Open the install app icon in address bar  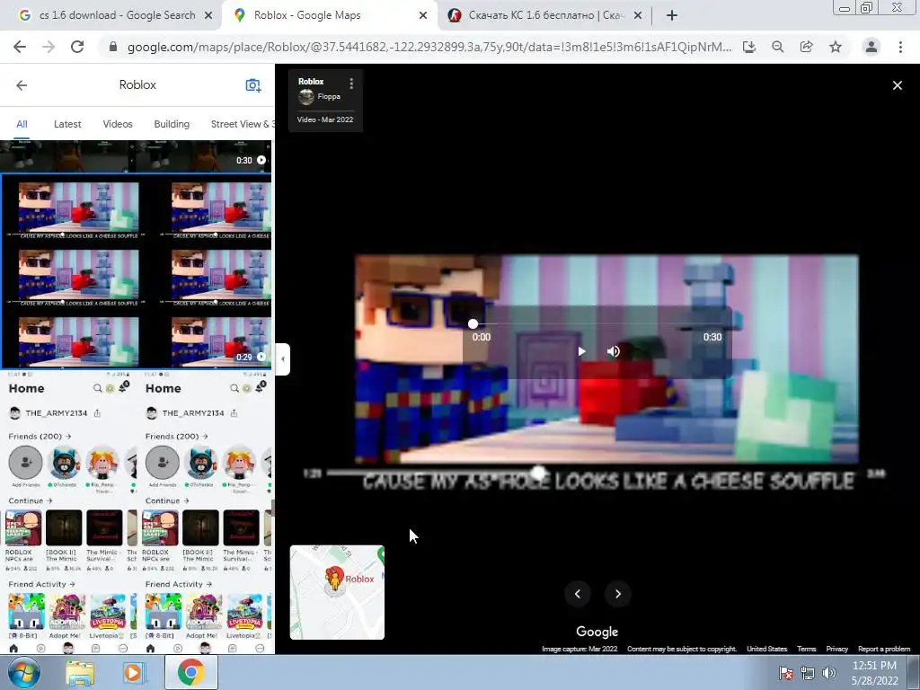[x=749, y=47]
